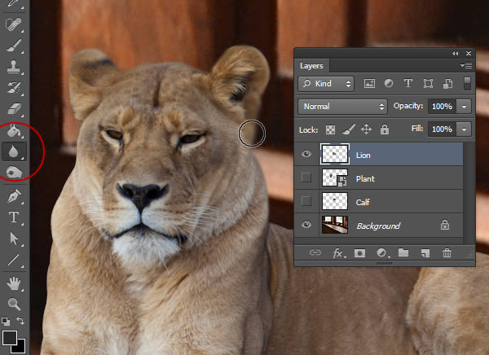The width and height of the screenshot is (489, 355).
Task: Link the selected layers
Action: pos(315,252)
